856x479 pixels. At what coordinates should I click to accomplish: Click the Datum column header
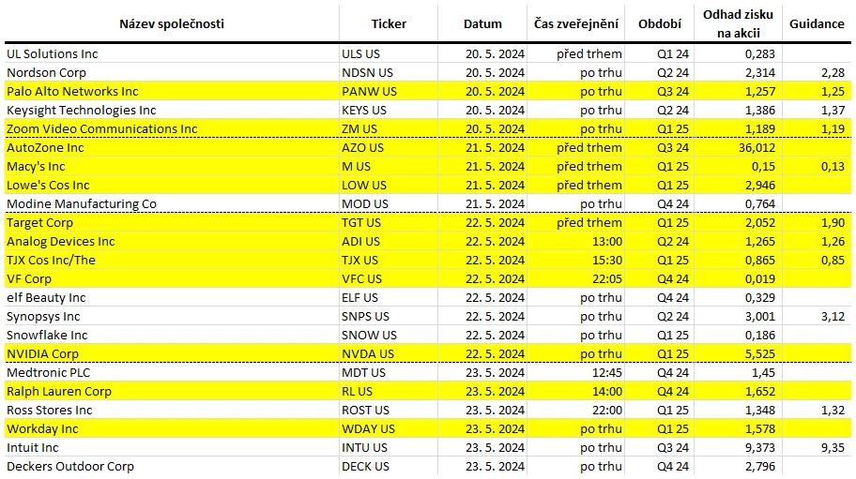point(482,24)
